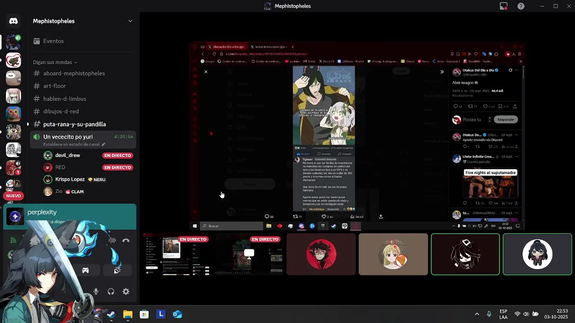Image resolution: width=575 pixels, height=323 pixels.
Task: Open the soundboard button
Action: [x=117, y=270]
